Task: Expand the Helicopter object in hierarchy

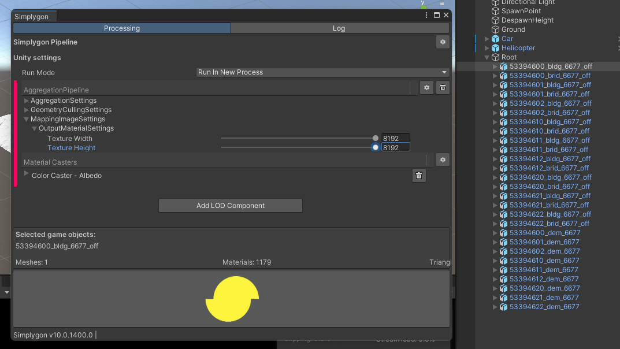Action: point(487,48)
